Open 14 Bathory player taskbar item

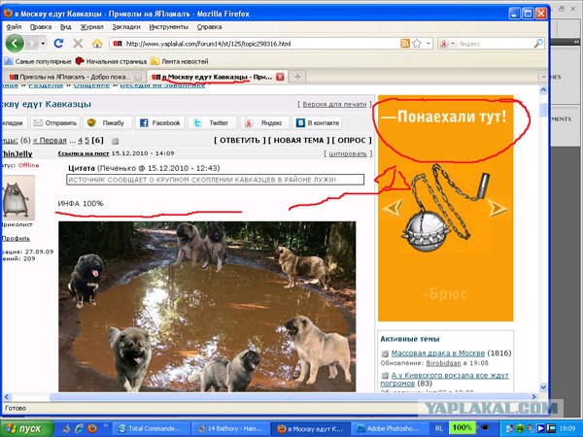coord(231,428)
